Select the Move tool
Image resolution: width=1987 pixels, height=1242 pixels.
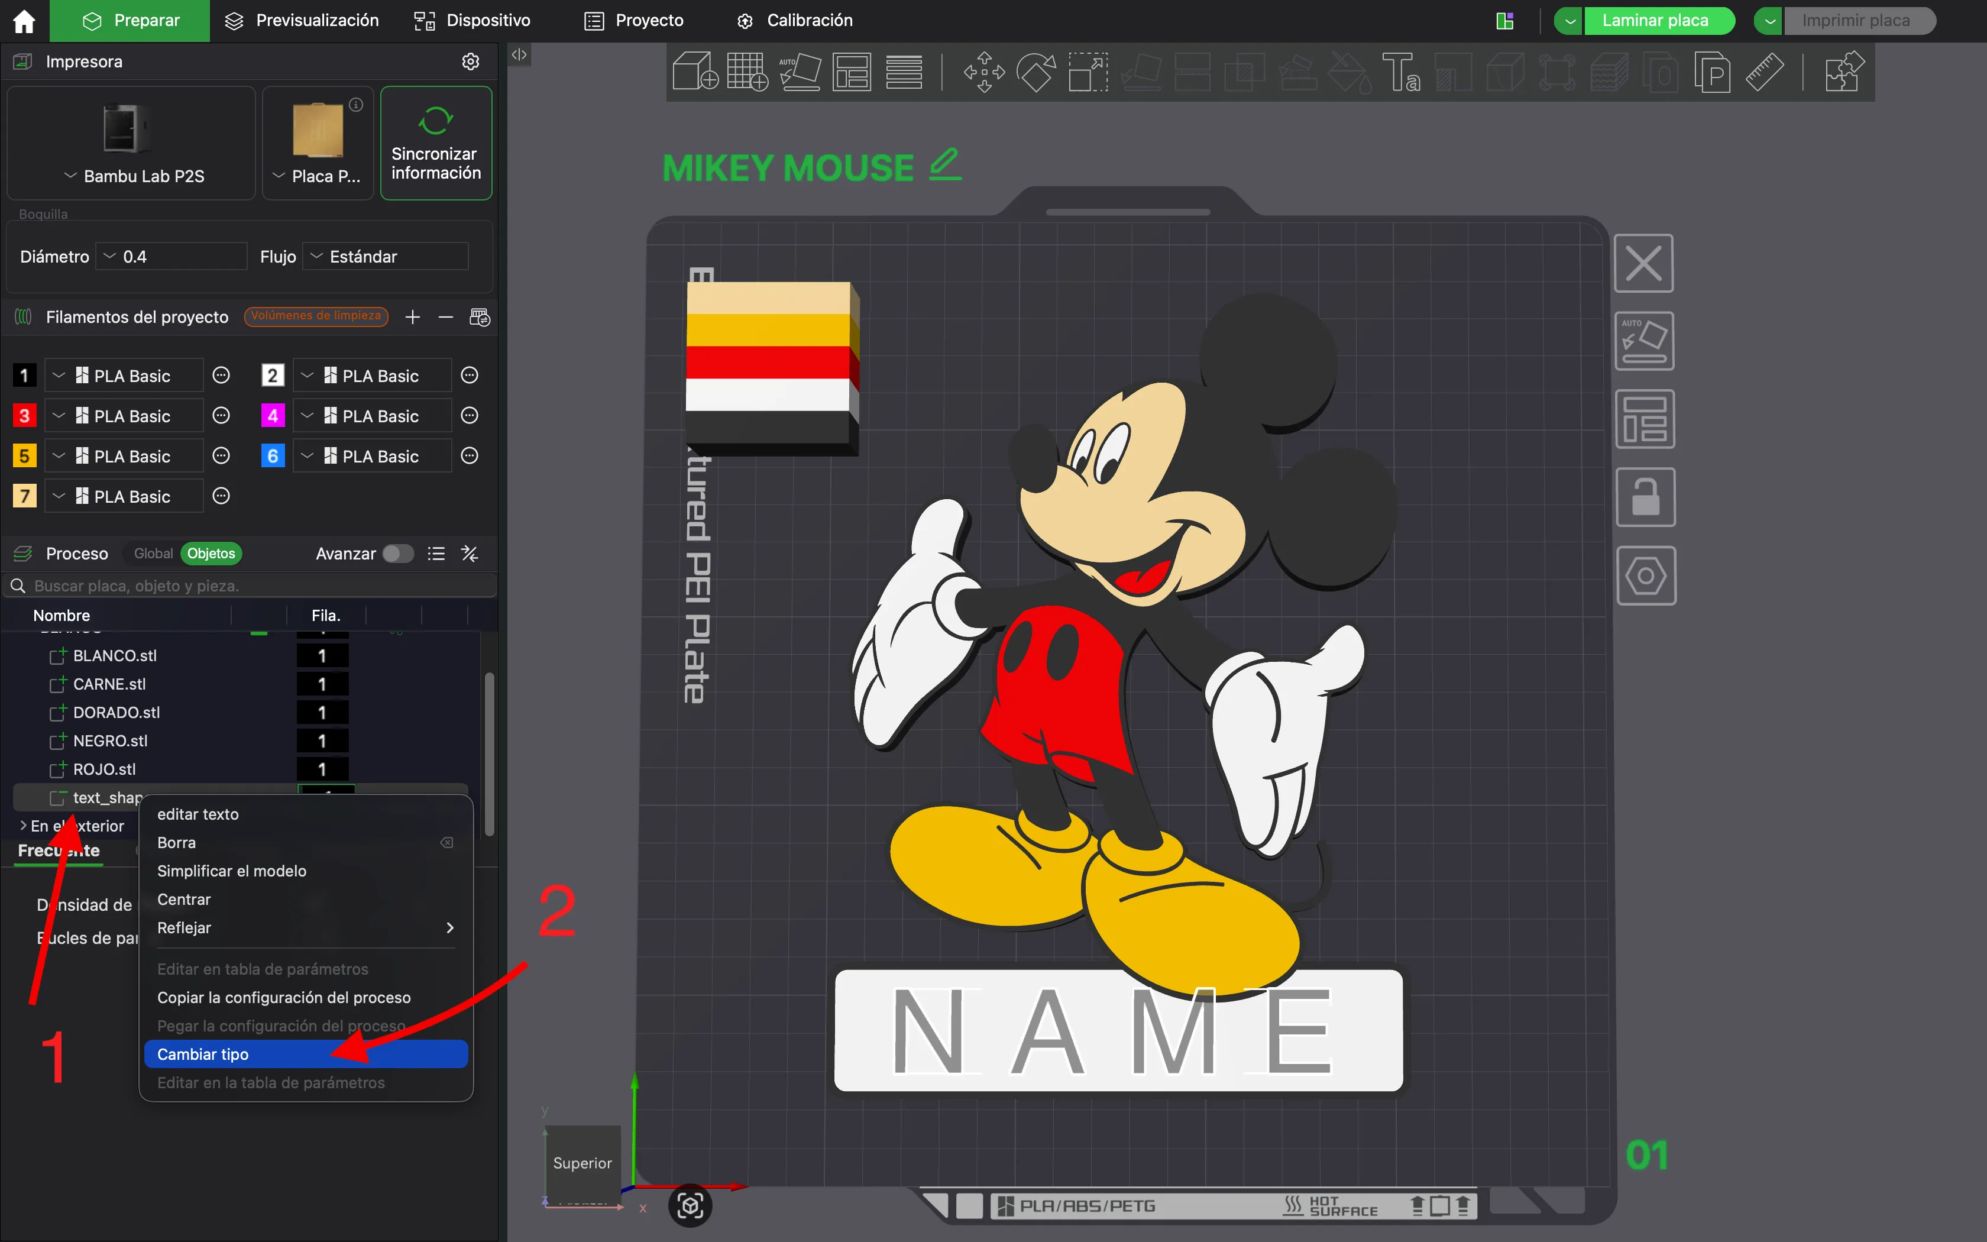click(983, 72)
